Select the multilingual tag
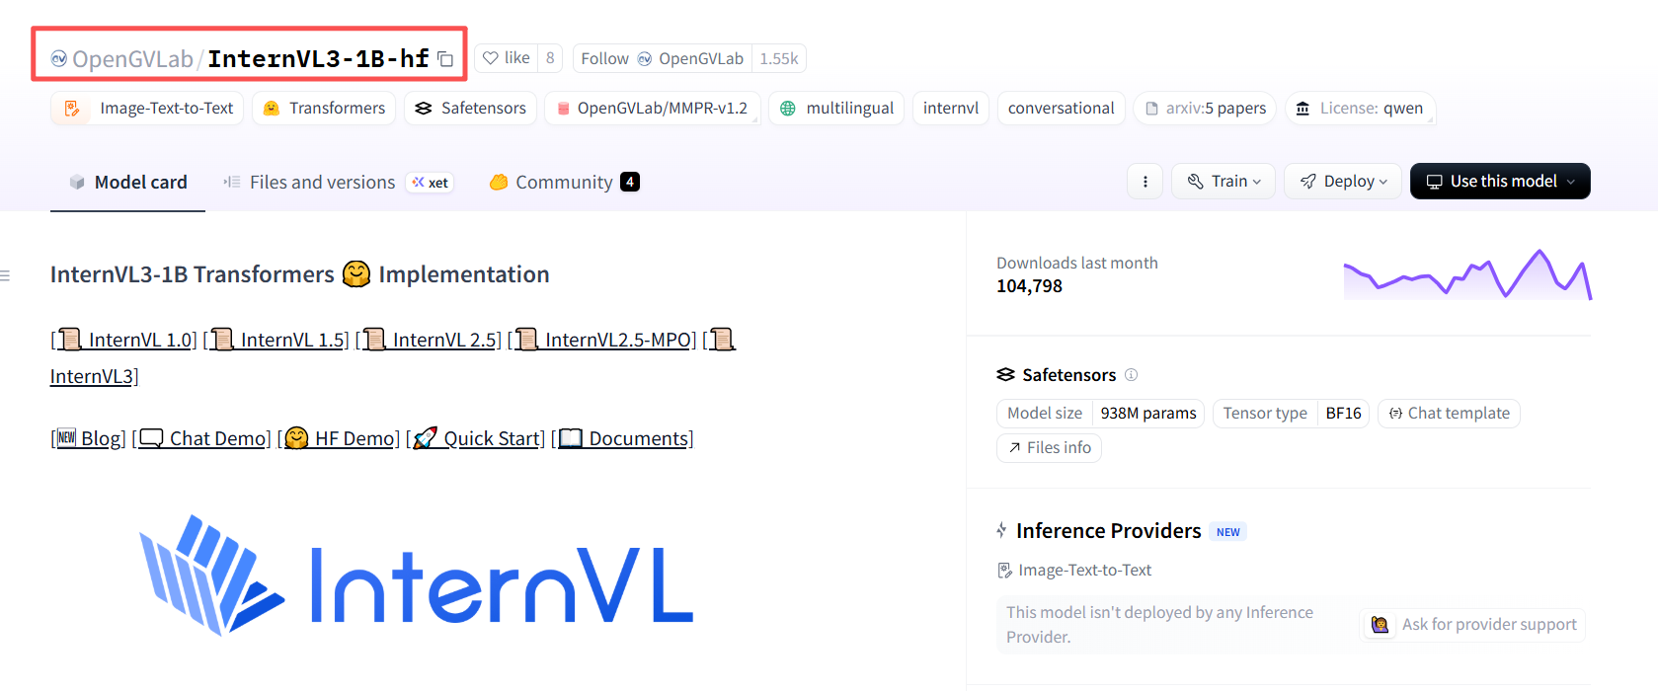Image resolution: width=1658 pixels, height=691 pixels. pyautogui.click(x=836, y=108)
